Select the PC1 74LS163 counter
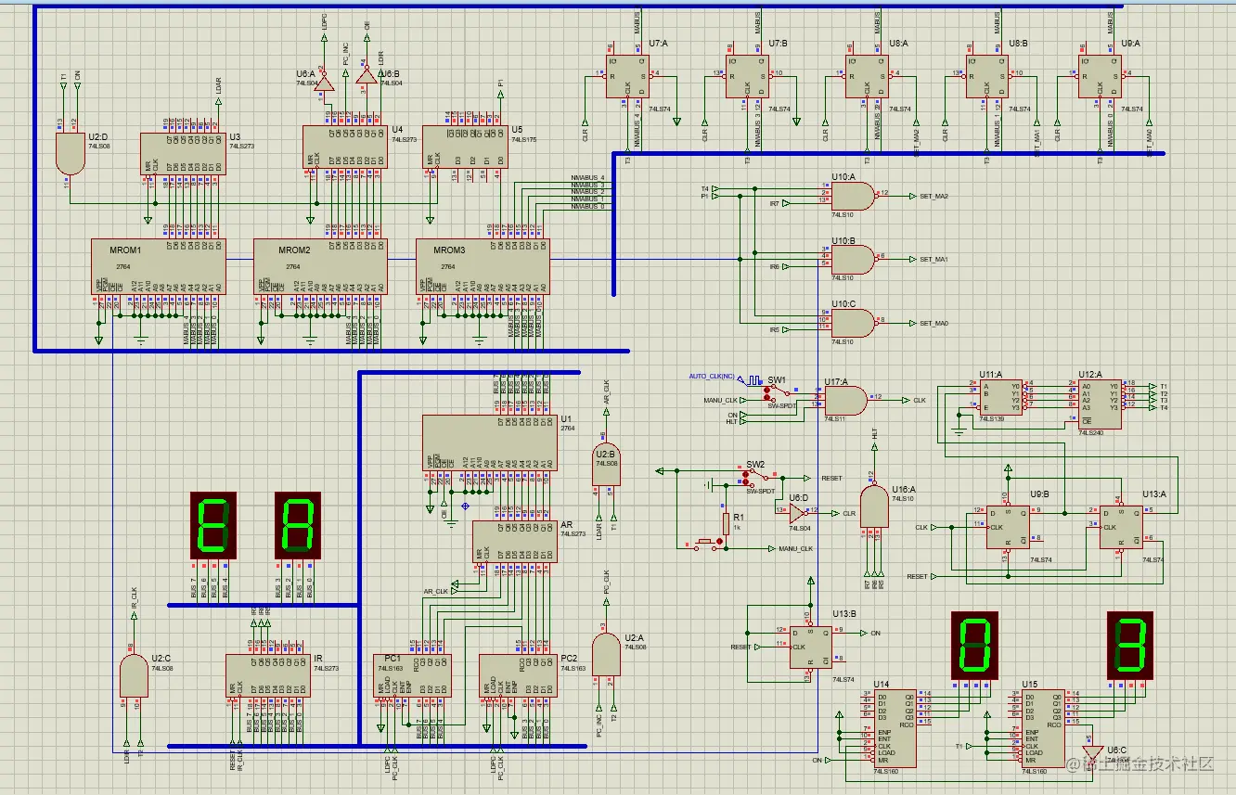This screenshot has height=795, width=1236. click(412, 675)
